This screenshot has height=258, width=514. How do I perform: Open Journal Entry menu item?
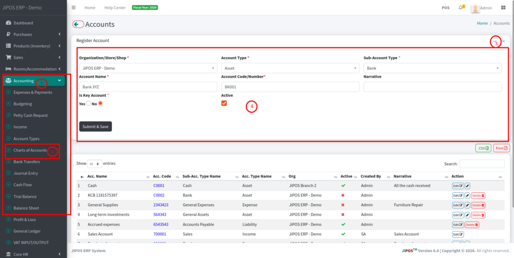click(x=26, y=173)
